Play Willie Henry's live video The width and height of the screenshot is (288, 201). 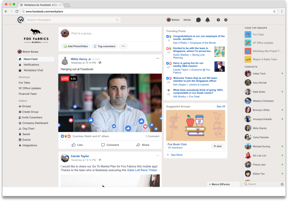(x=110, y=103)
